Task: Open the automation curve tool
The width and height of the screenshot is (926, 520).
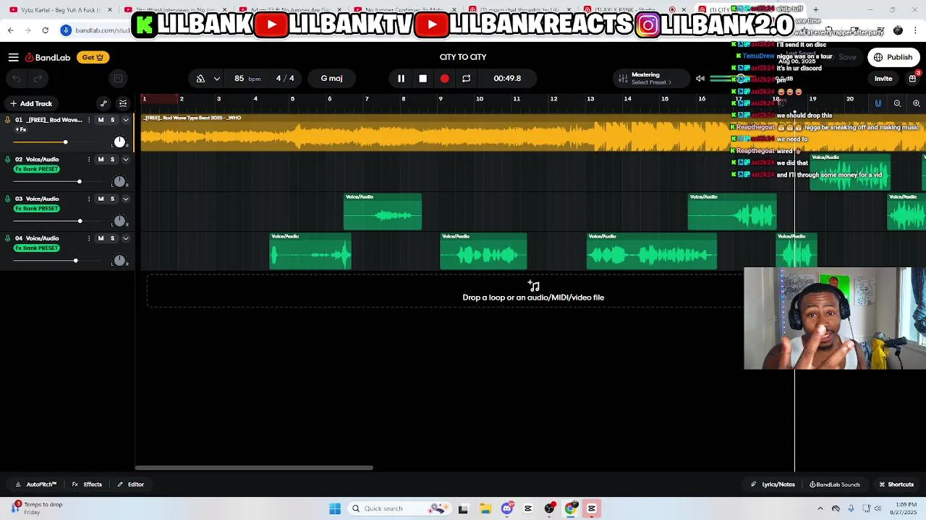Action: [103, 103]
